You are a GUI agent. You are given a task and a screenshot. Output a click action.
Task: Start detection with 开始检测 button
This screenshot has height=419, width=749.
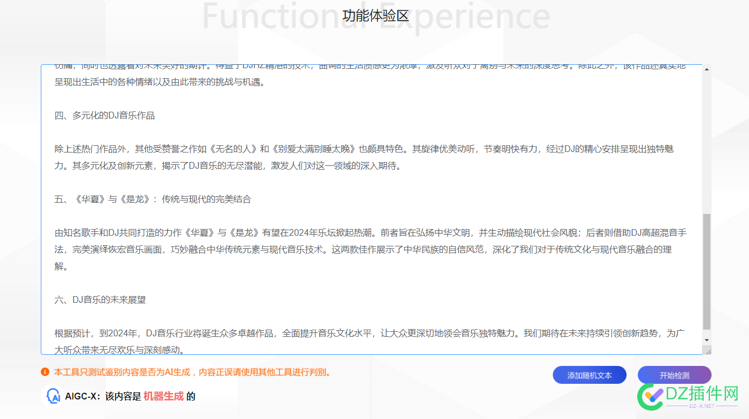click(x=675, y=375)
